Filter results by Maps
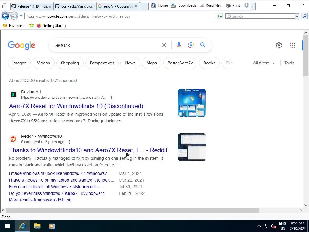The image size is (309, 232). click(x=151, y=63)
